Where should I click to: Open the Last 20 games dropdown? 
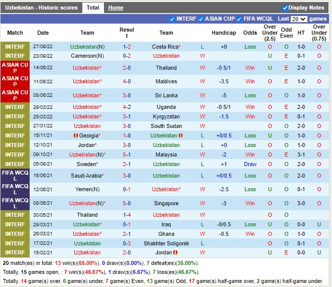coord(299,19)
